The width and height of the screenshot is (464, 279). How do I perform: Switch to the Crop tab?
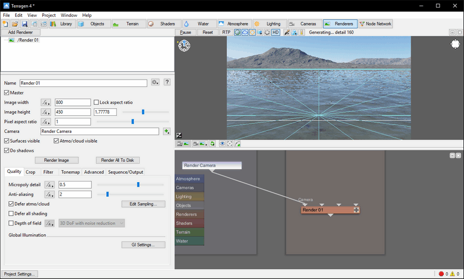pos(31,172)
